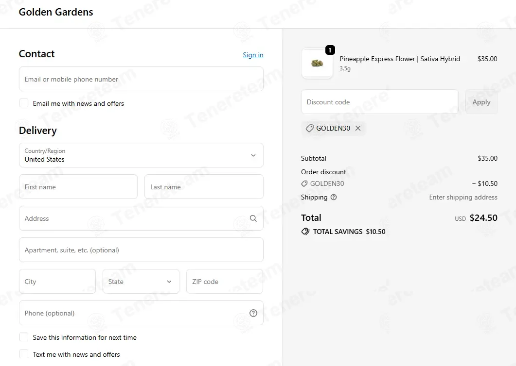Click the Sign in link
This screenshot has width=516, height=366.
253,55
